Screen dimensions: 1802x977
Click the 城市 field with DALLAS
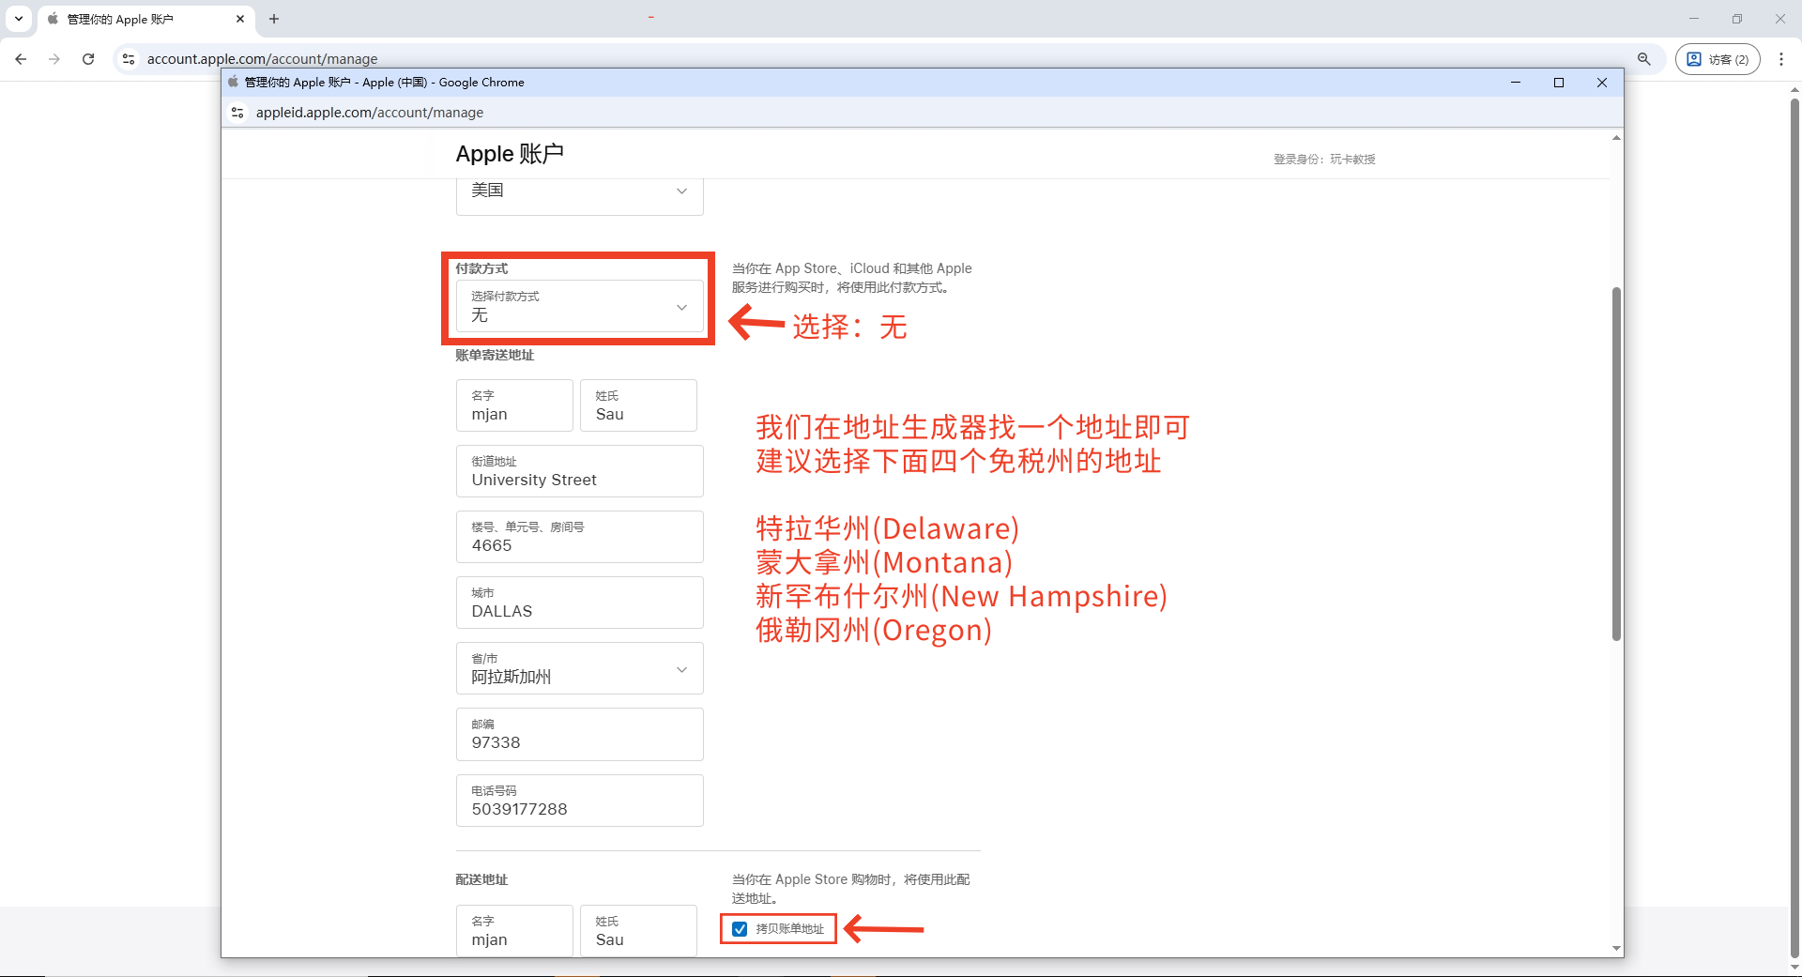580,603
